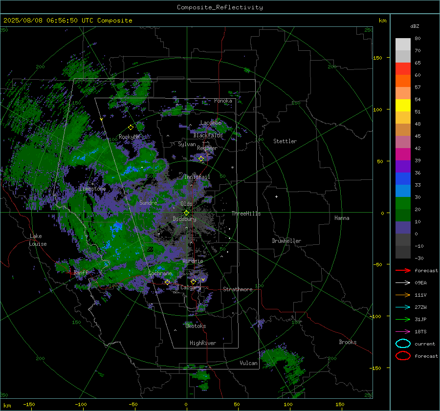The height and width of the screenshot is (411, 440).
Task: Click the 31JP legend label
Action: click(420, 319)
